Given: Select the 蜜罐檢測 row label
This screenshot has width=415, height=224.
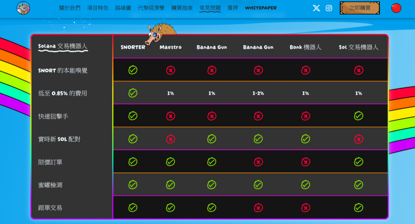Looking at the screenshot, I should click(x=50, y=185).
